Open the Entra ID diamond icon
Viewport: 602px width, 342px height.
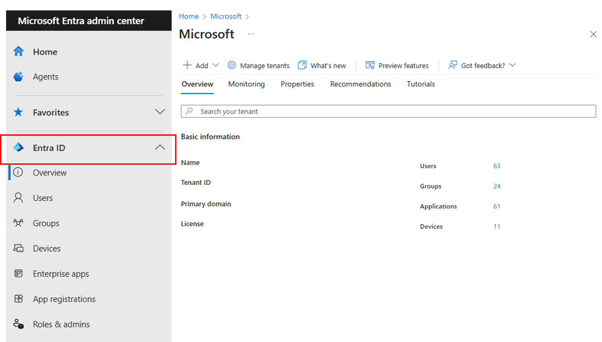pyautogui.click(x=18, y=147)
